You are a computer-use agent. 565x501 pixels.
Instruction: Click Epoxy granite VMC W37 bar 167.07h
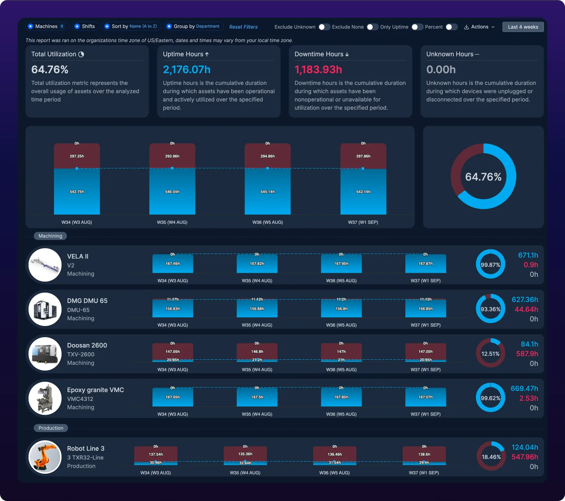pos(426,397)
